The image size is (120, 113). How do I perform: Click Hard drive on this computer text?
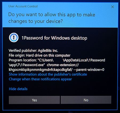pos(48,55)
